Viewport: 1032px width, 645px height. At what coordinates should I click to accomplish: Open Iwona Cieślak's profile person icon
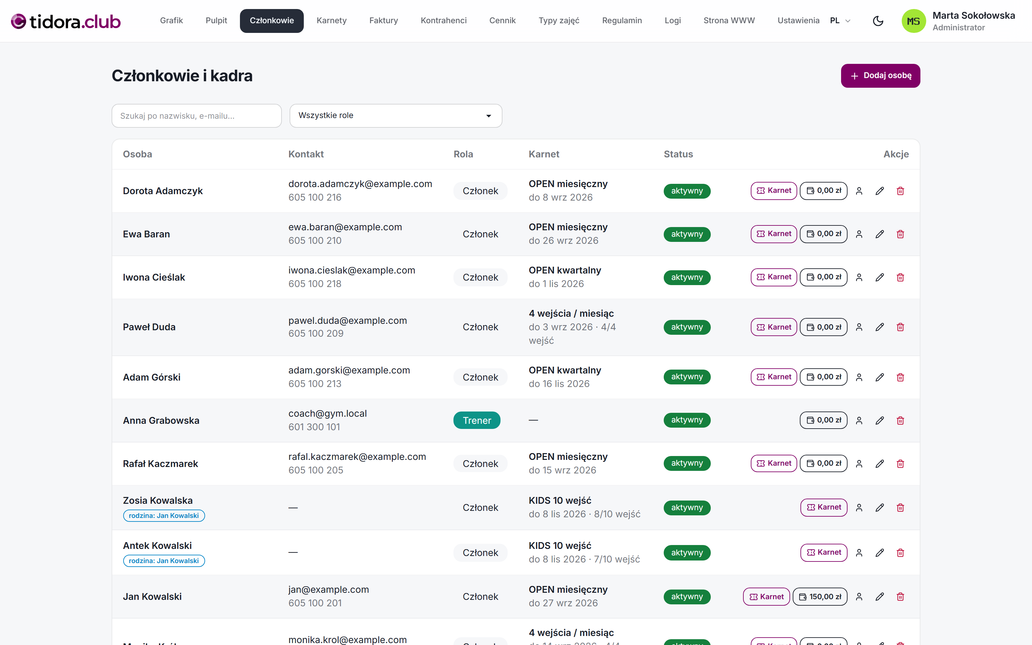click(x=859, y=277)
